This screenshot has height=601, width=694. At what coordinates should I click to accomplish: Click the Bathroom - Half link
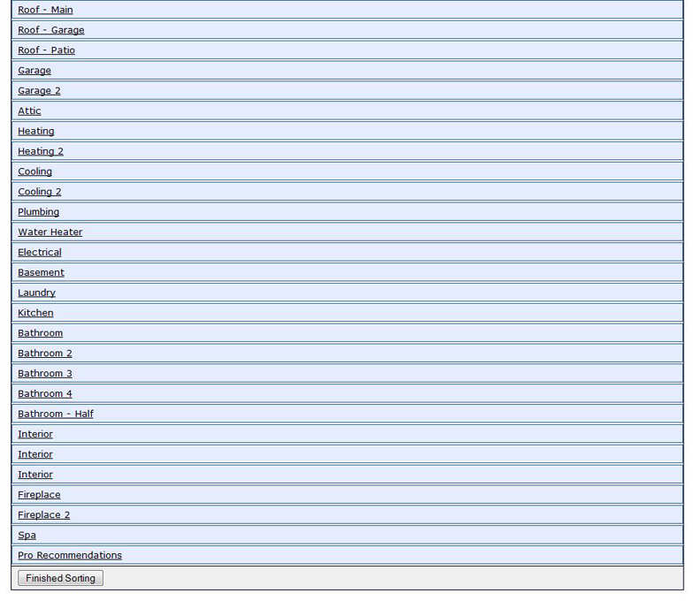[x=56, y=414]
